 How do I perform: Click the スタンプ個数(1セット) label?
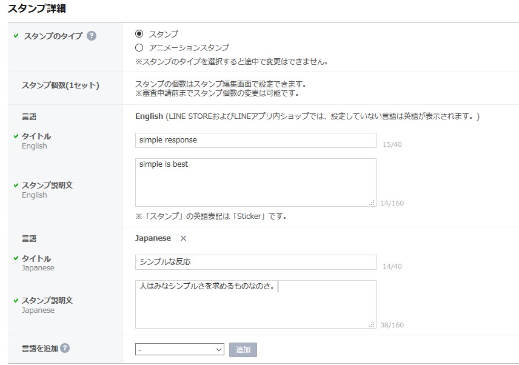(x=61, y=85)
